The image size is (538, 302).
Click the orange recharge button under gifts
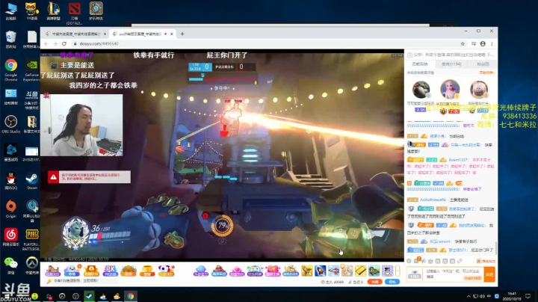click(x=374, y=282)
